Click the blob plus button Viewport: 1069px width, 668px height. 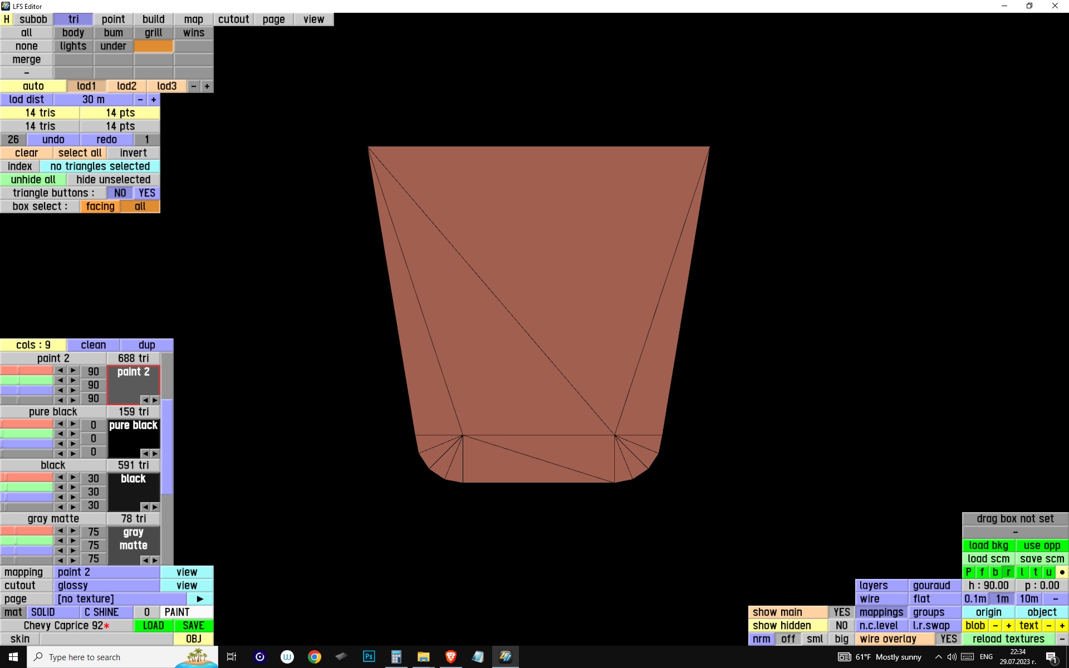1008,626
